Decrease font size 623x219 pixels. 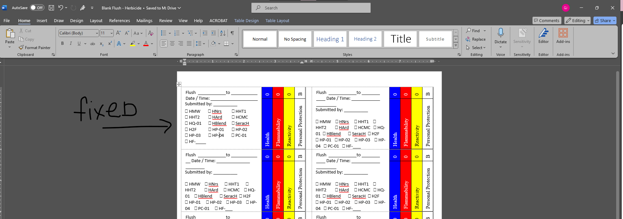[127, 33]
